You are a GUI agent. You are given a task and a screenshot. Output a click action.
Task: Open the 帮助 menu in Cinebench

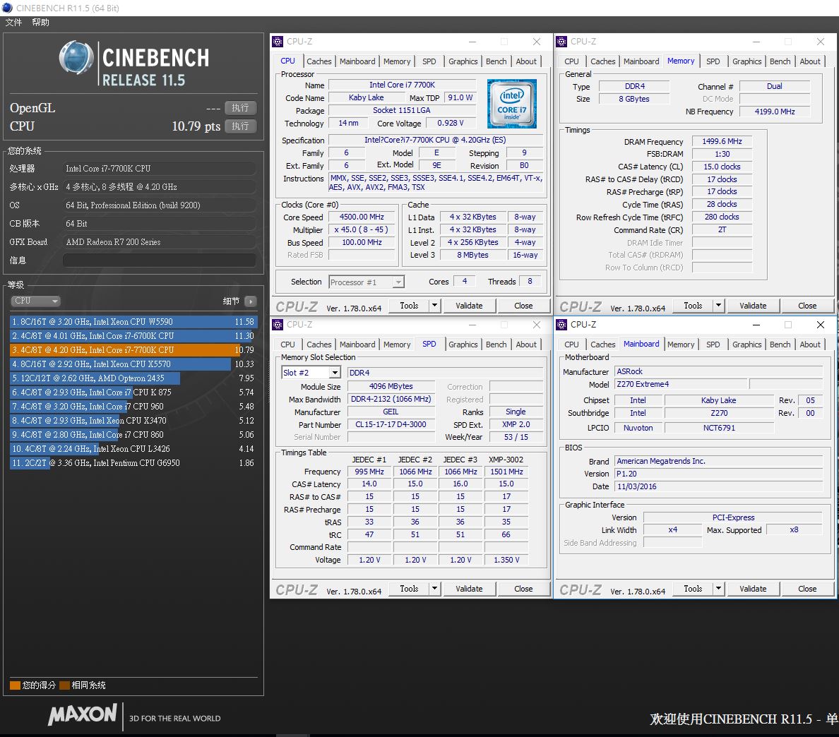pyautogui.click(x=41, y=23)
